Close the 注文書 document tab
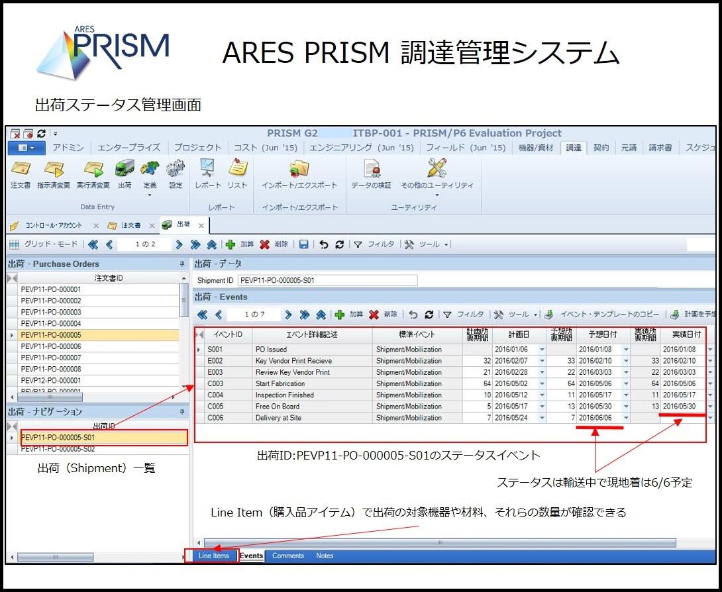 [152, 226]
